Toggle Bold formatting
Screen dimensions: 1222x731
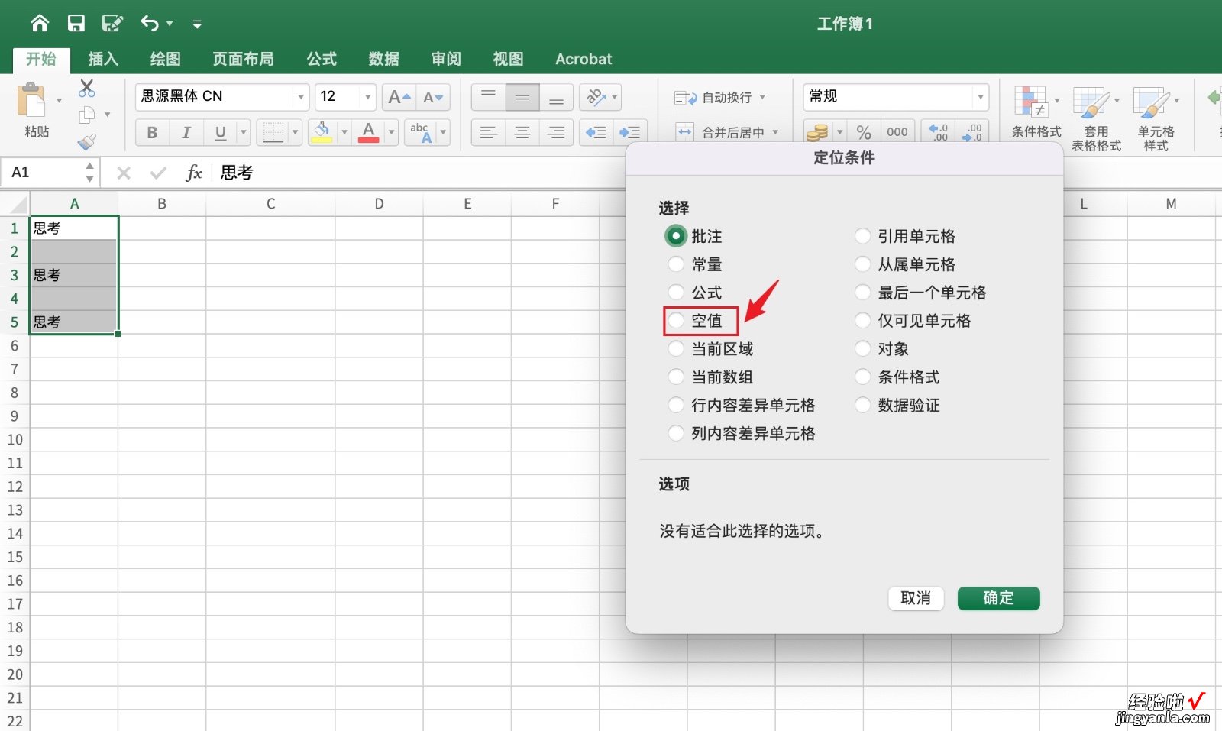[152, 133]
